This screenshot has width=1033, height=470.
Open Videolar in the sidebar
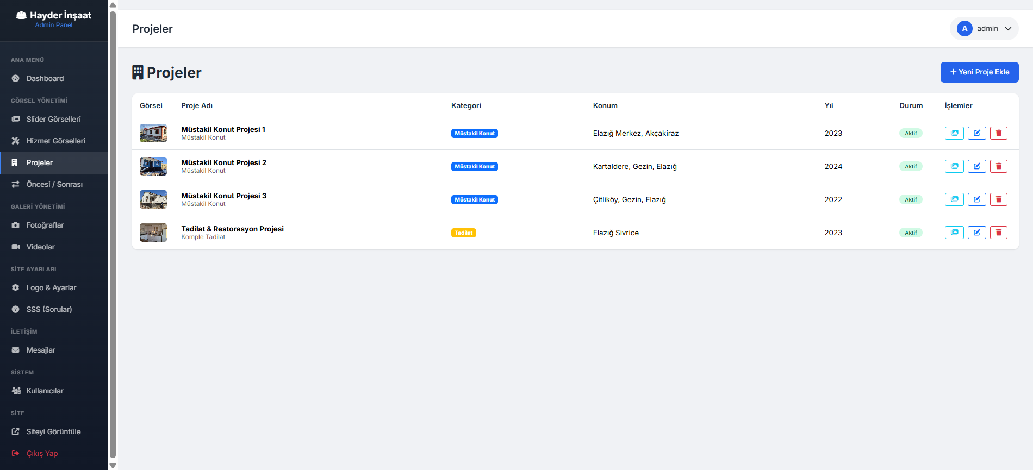click(54, 247)
